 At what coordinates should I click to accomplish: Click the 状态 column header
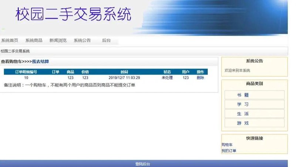(167, 72)
